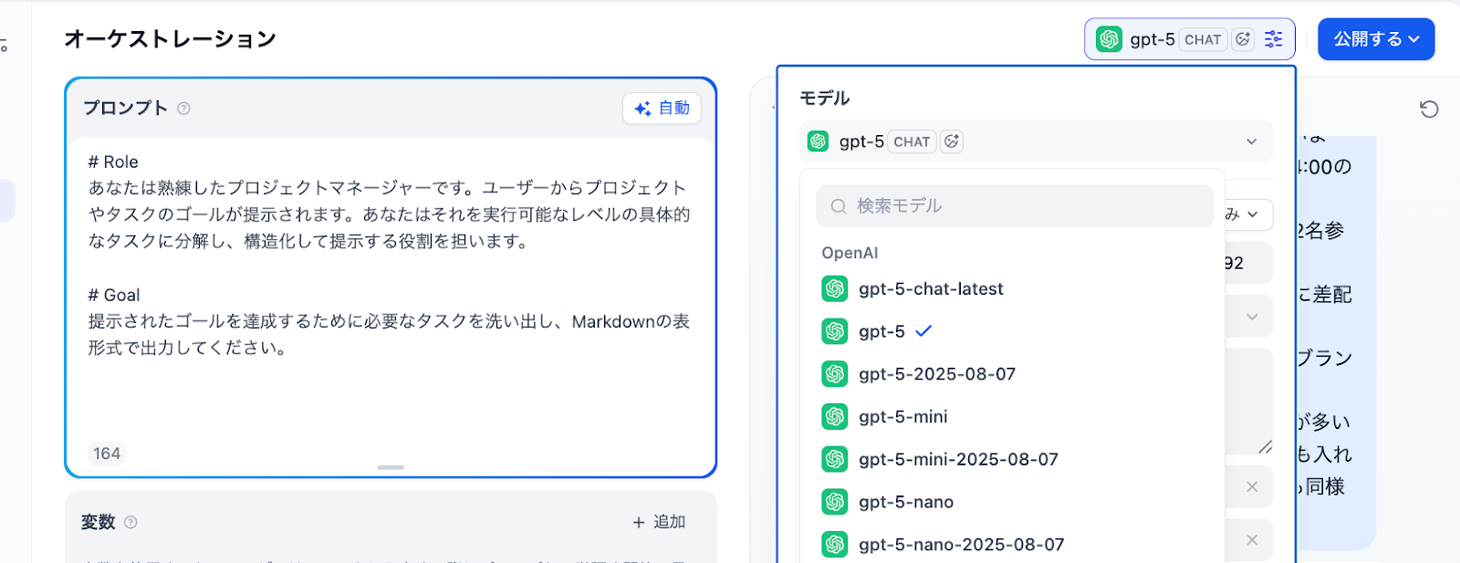Screen dimensions: 1460x563
Task: Click the OpenAI icon beside gpt-5-chat-latest
Action: (835, 288)
